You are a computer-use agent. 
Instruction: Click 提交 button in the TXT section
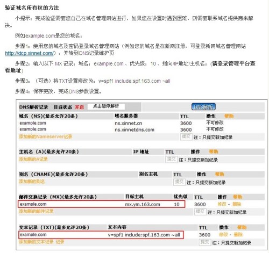pos(205,242)
